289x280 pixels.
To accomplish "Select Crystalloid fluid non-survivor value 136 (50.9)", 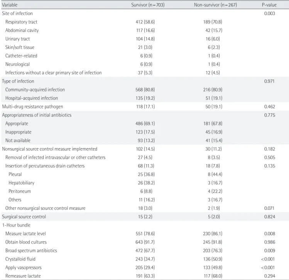I will (213, 259).
